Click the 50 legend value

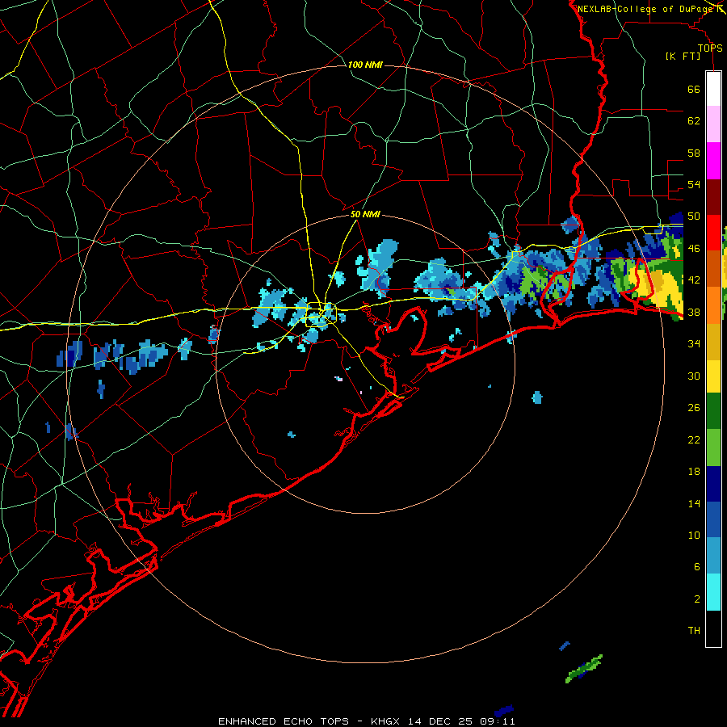(x=694, y=216)
